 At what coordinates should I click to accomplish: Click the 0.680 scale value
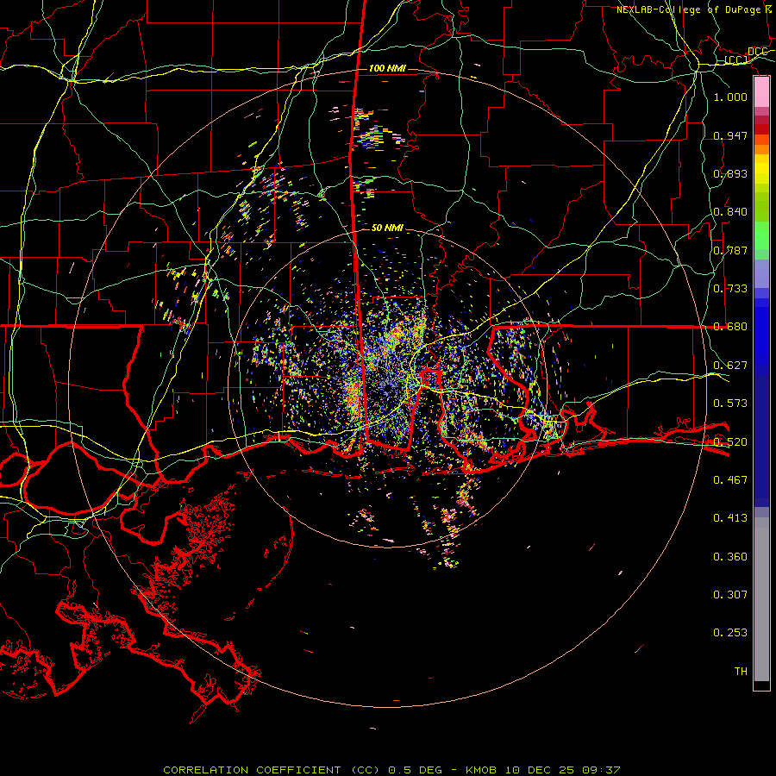(730, 327)
